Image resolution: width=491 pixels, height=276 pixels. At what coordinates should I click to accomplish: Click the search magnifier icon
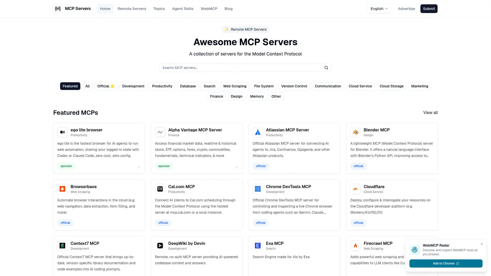(326, 68)
